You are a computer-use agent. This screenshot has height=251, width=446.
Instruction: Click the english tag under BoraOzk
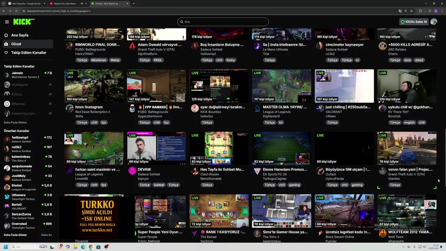[x=409, y=122]
